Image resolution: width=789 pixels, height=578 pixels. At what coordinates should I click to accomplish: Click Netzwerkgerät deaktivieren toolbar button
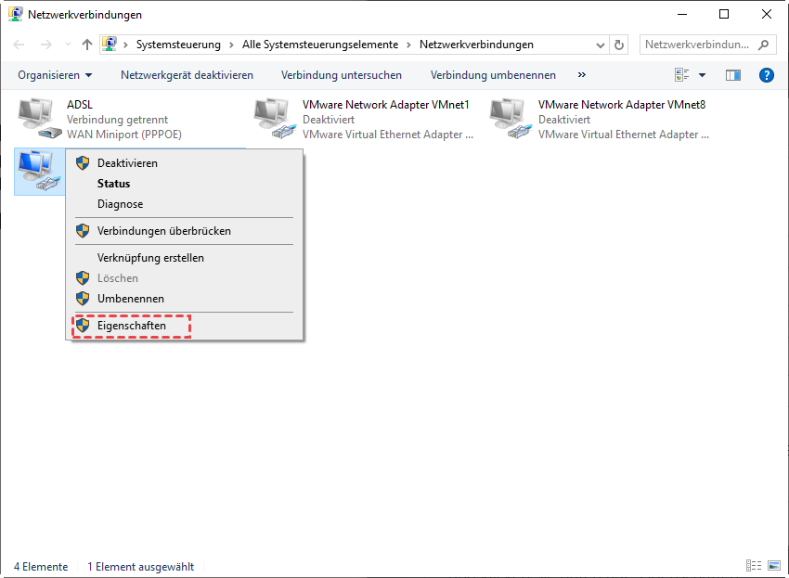[x=187, y=75]
